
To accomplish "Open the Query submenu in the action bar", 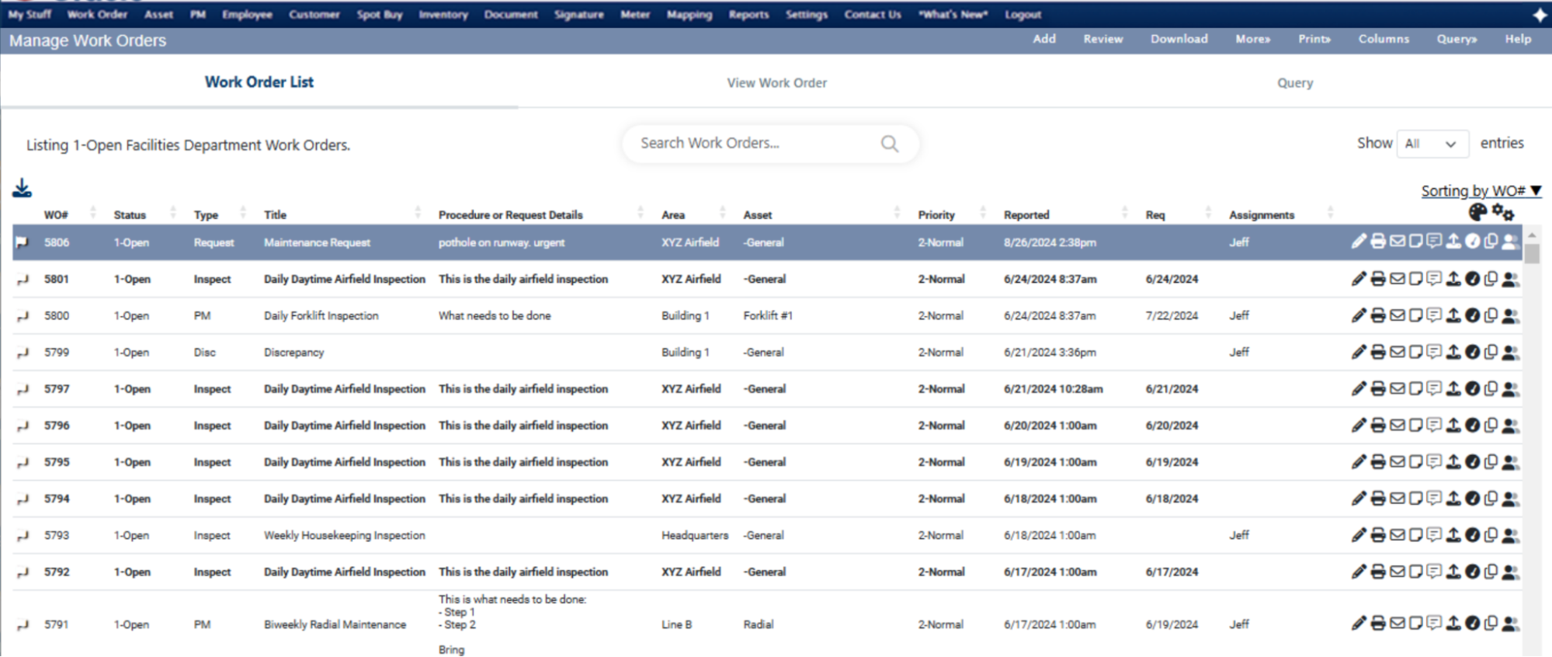I will click(x=1457, y=39).
